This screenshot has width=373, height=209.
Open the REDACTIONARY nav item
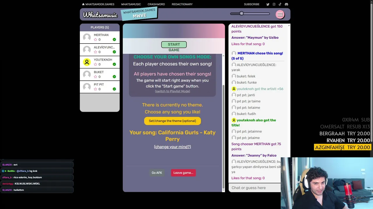click(x=182, y=4)
